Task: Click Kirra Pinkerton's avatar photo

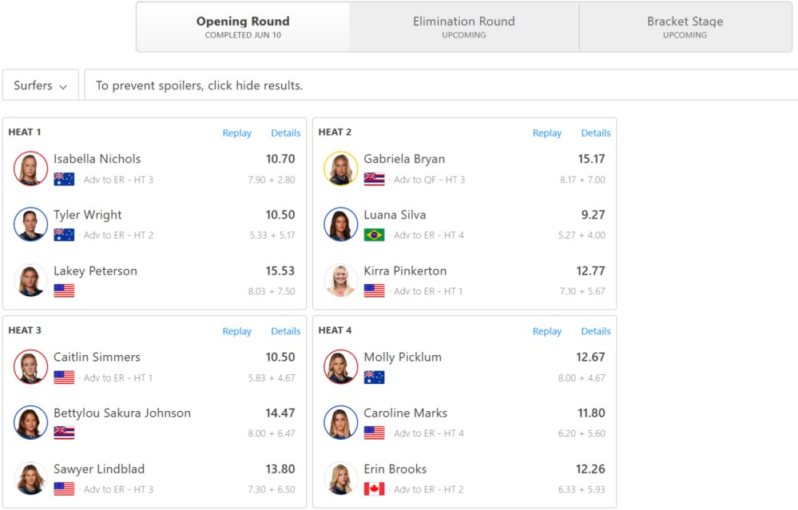Action: 340,280
